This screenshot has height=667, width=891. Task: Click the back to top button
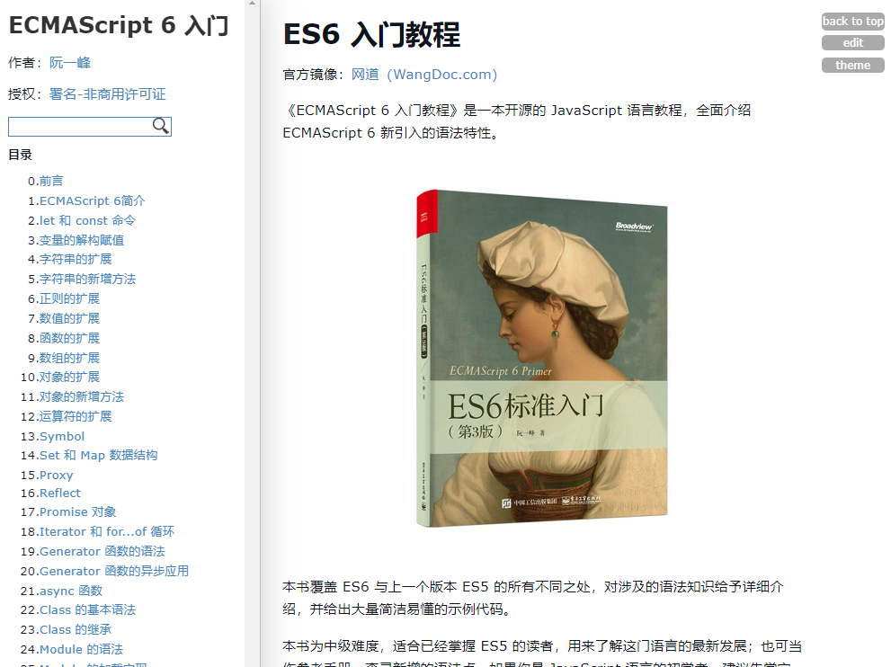[x=853, y=22]
